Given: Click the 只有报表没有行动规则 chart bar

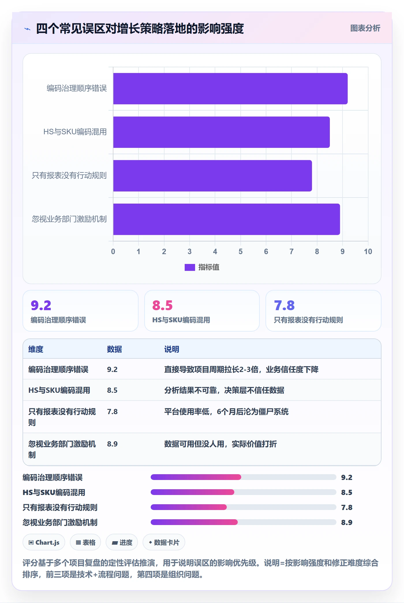Looking at the screenshot, I should [212, 176].
